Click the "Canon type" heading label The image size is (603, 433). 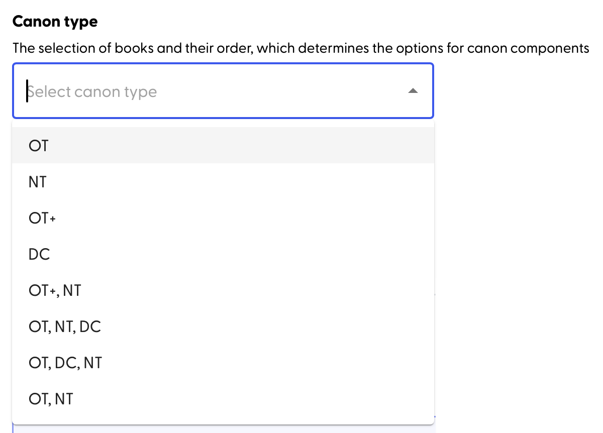[x=55, y=22]
